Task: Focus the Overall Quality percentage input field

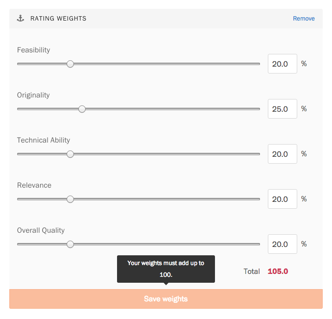Action: [283, 244]
